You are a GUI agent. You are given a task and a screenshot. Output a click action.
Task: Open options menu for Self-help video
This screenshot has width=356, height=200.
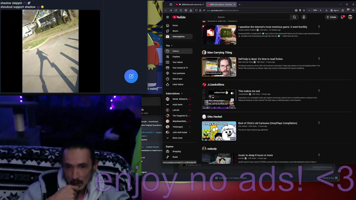[319, 59]
